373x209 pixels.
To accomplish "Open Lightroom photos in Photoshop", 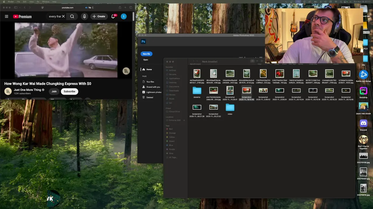I will 152,92.
